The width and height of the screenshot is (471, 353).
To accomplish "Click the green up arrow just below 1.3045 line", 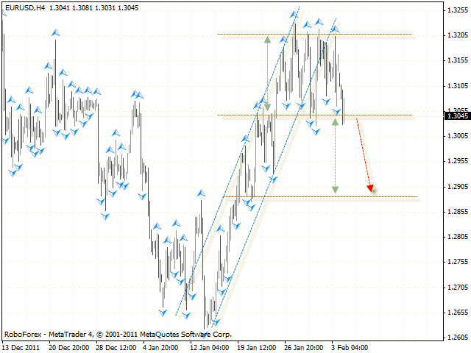I will tap(335, 122).
